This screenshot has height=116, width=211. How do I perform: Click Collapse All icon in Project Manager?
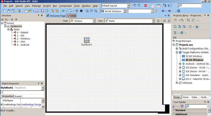(x=184, y=27)
